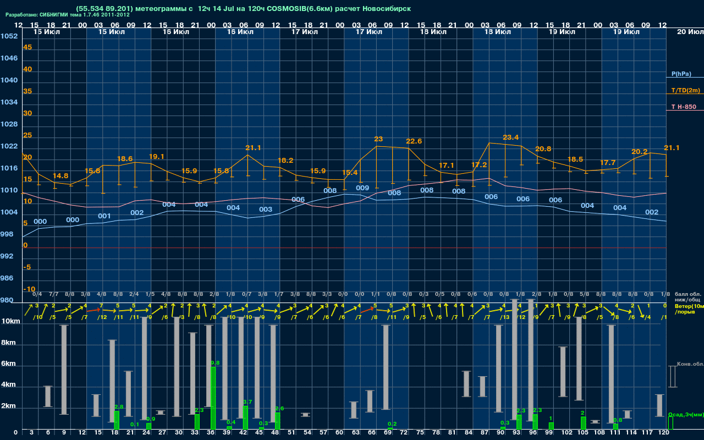Screen dimensions: 704x440
Task: Click the 3 hour label on bottom axis
Action: (x=31, y=434)
